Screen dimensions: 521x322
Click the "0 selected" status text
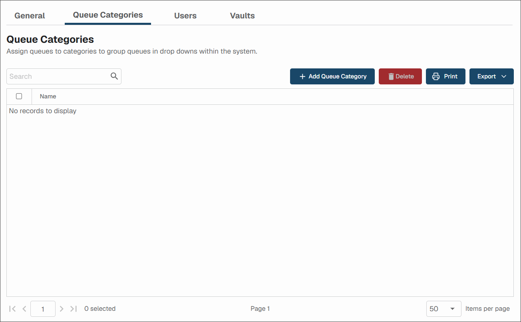pyautogui.click(x=100, y=309)
